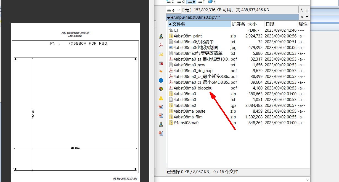Select the highlighted drive e button
This screenshot has height=182, width=339.
[x=191, y=2]
